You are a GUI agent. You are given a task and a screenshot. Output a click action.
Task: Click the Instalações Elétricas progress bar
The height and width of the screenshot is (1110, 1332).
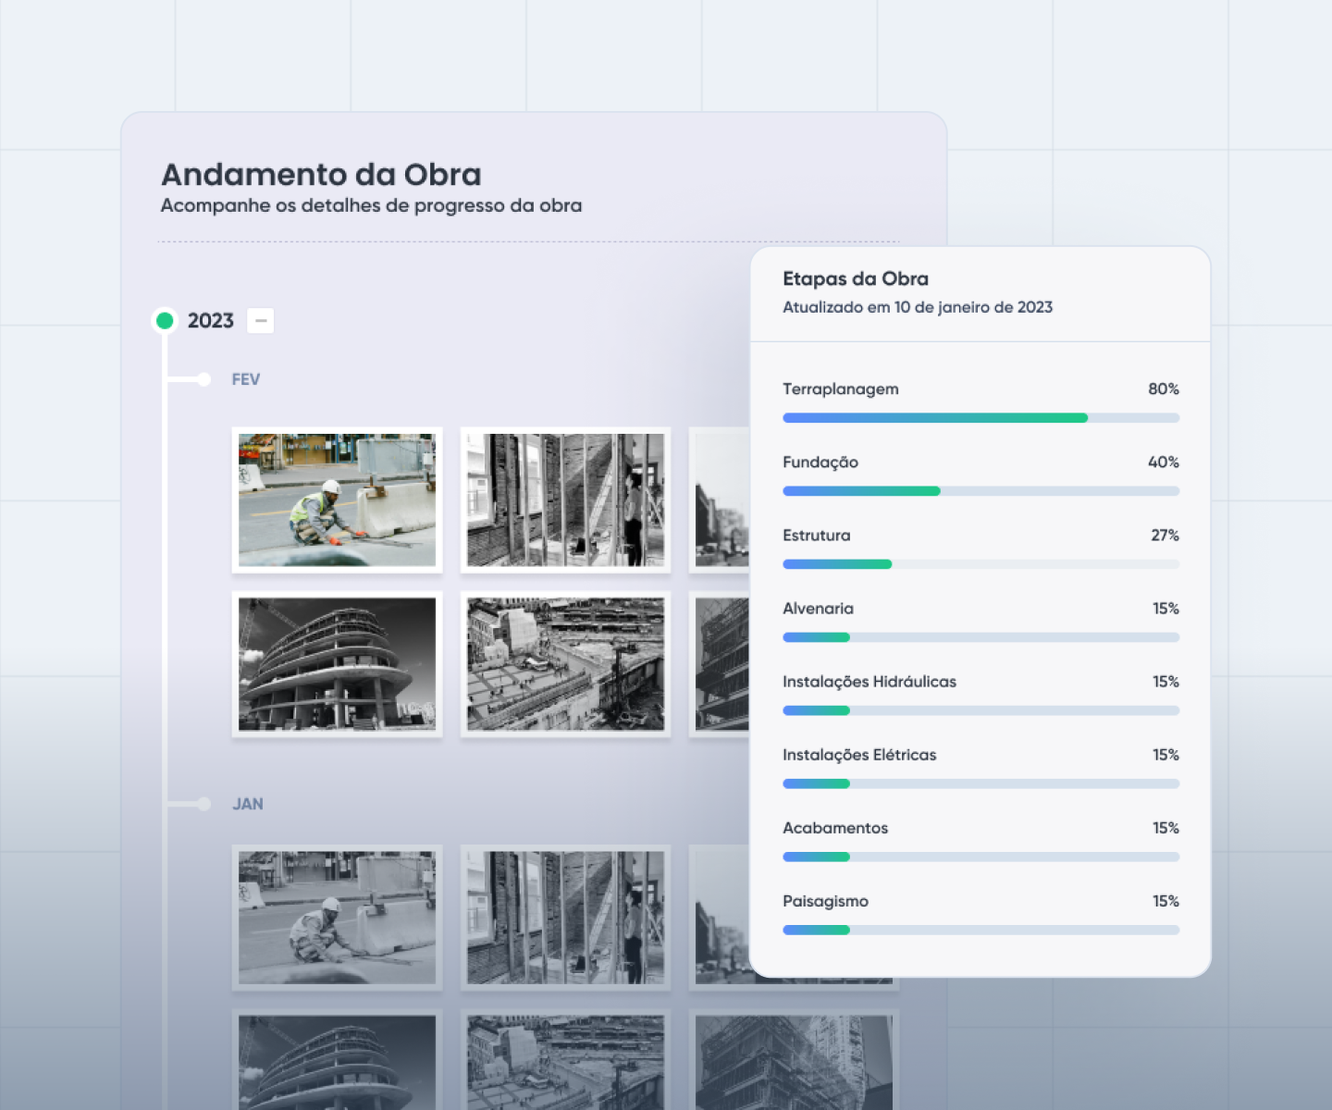coord(980,783)
